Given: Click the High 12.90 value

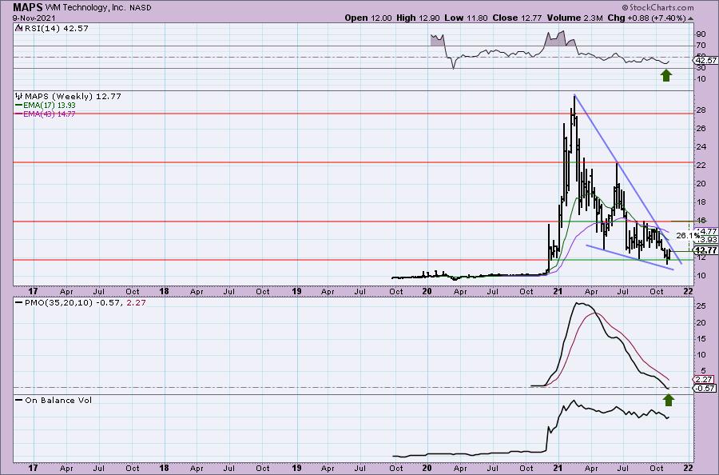Looking at the screenshot, I should point(418,18).
